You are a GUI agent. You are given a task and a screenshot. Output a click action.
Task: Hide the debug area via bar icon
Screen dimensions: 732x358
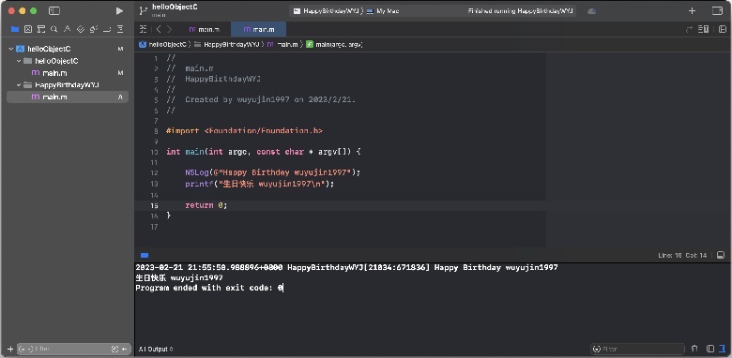[x=721, y=256]
